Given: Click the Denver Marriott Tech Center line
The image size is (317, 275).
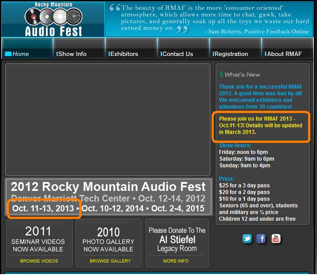Looking at the screenshot, I should pyautogui.click(x=108, y=198).
